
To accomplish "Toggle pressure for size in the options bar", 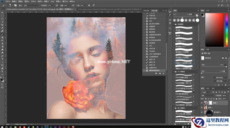I will pyautogui.click(x=94, y=6).
